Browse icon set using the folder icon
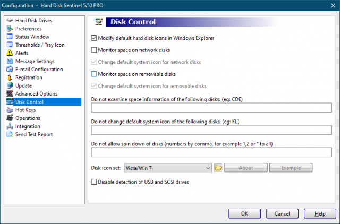Viewport: 340px width, 224px height. 218,168
